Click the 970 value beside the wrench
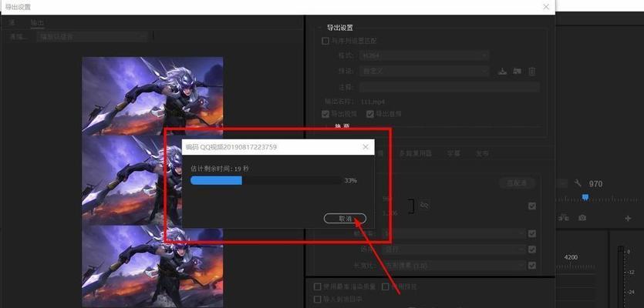Viewport: 644px width, 308px height. coord(595,184)
